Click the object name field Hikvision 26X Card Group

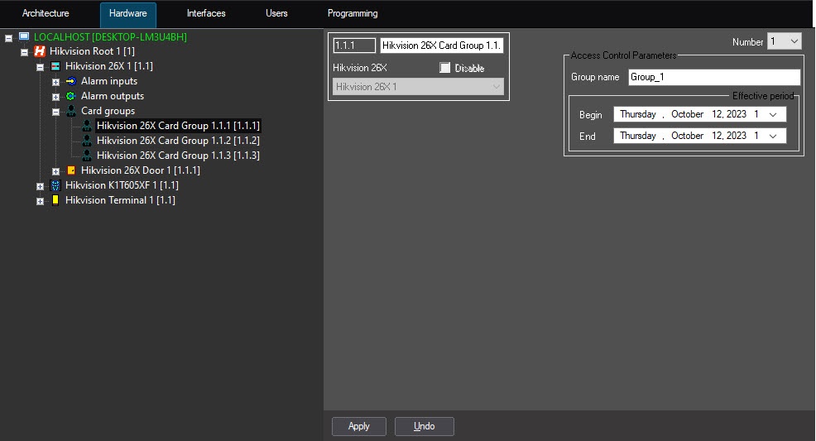(441, 46)
